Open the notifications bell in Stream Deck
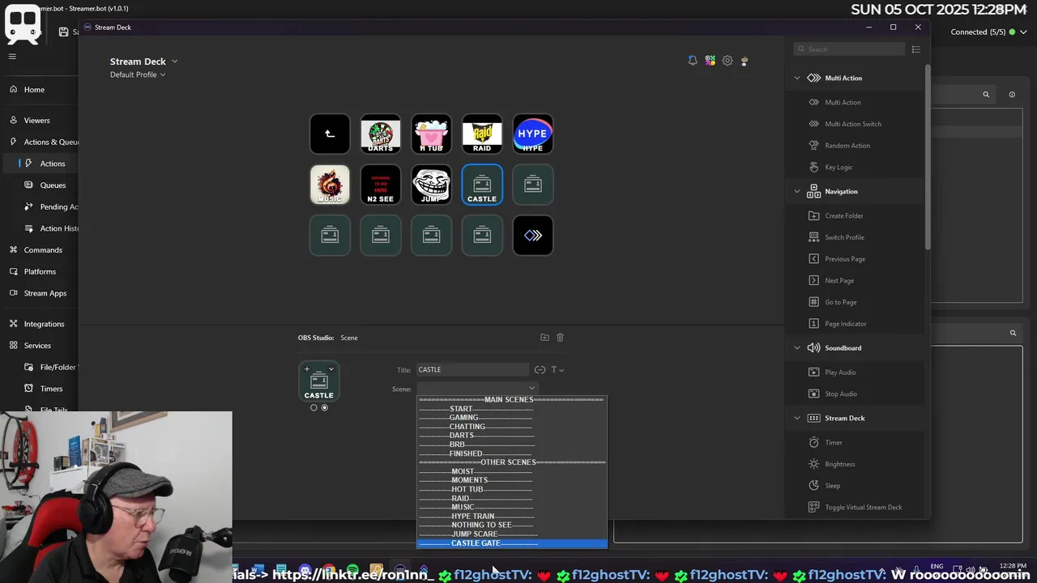 click(693, 61)
